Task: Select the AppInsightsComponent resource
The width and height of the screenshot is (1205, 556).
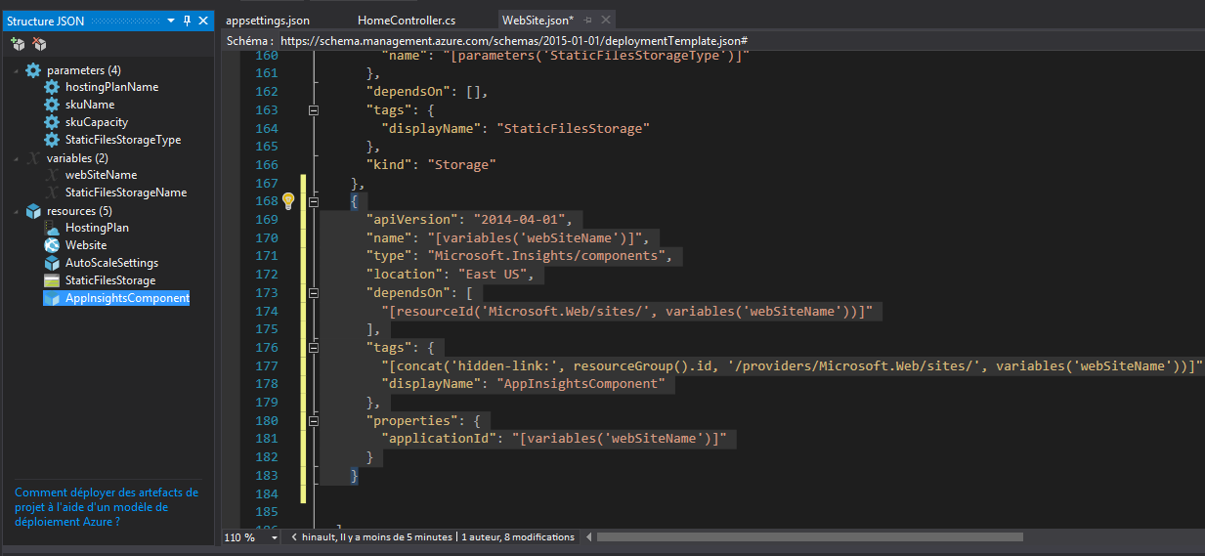Action: pos(127,298)
